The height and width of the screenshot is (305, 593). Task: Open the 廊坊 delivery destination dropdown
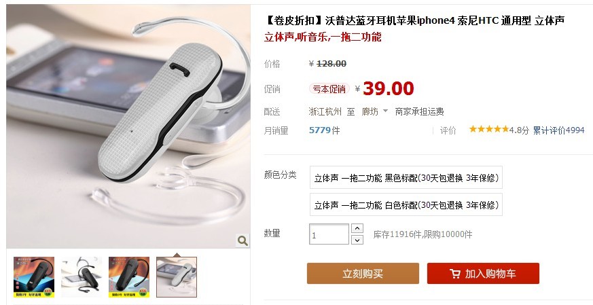[x=374, y=111]
